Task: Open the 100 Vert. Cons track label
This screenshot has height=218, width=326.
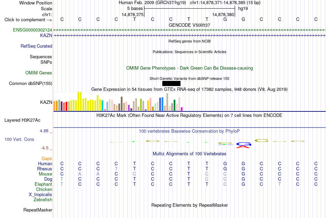Action: point(19,139)
